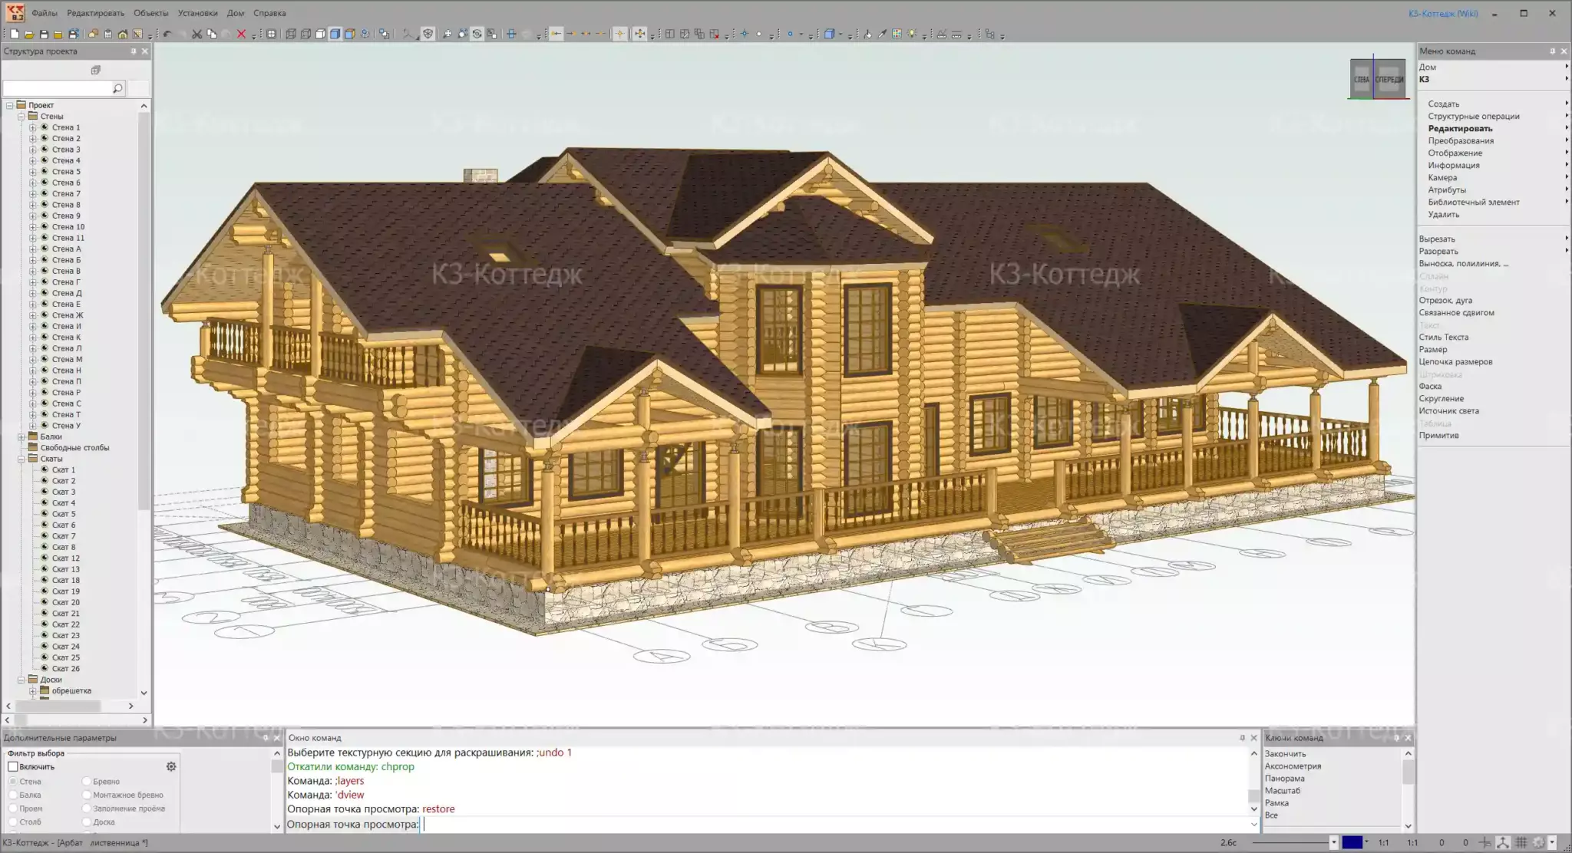Enable the Включить filter checkbox
Screen dimensions: 1572x853
click(x=13, y=766)
